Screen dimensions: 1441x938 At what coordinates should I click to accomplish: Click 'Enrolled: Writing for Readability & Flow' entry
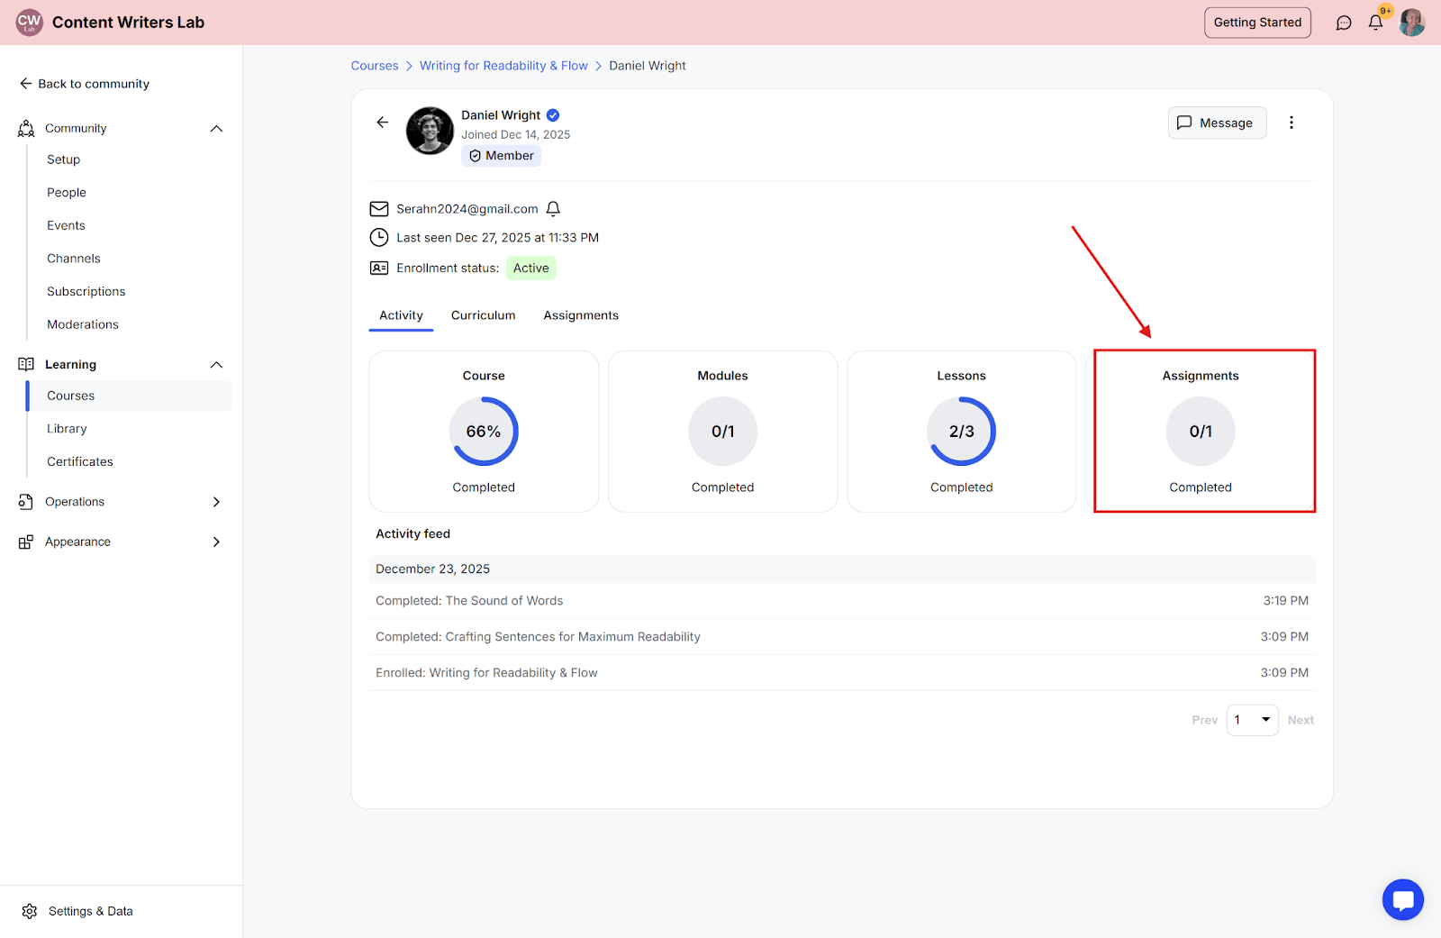(842, 673)
